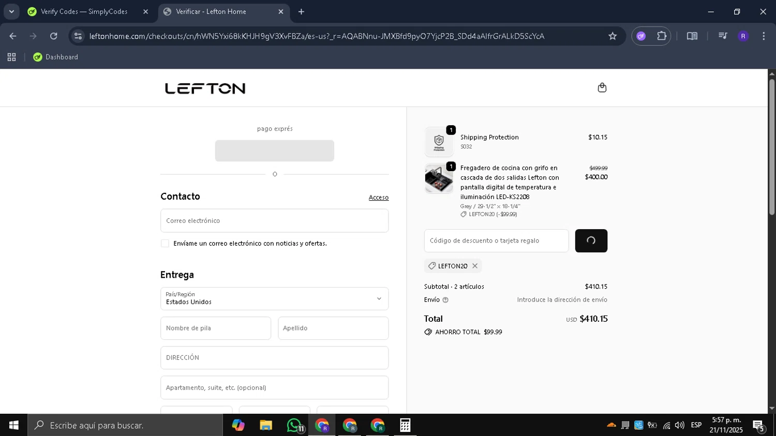This screenshot has width=776, height=436.
Task: Open the apps grid in bookmarks bar
Action: tap(11, 57)
